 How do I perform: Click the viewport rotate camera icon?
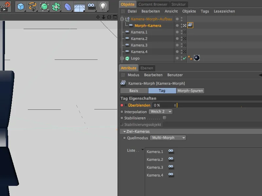click(x=109, y=17)
